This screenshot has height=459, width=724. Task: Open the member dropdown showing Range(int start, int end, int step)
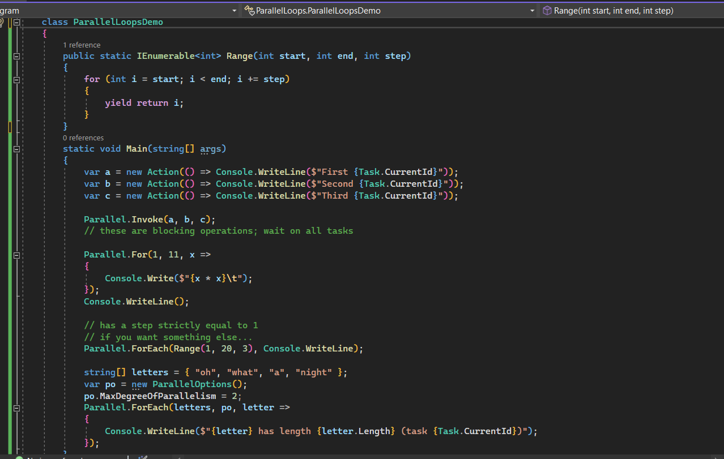tap(631, 10)
